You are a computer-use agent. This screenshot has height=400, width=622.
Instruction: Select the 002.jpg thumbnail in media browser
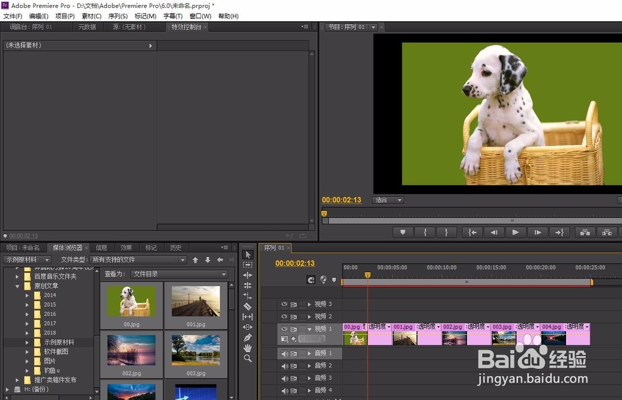131,355
